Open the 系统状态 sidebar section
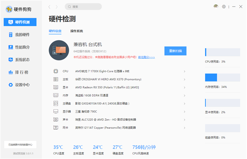The width and height of the screenshot is (247, 159). click(x=20, y=60)
